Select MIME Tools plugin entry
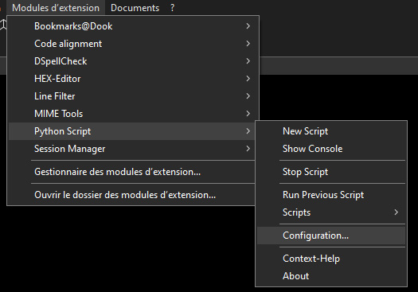This screenshot has height=292, width=418. tap(133, 114)
